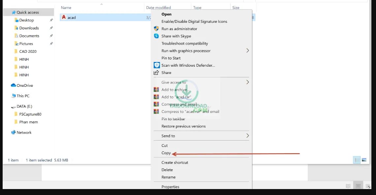Choose Properties at the menu bottom
376x195 pixels.
tap(170, 186)
